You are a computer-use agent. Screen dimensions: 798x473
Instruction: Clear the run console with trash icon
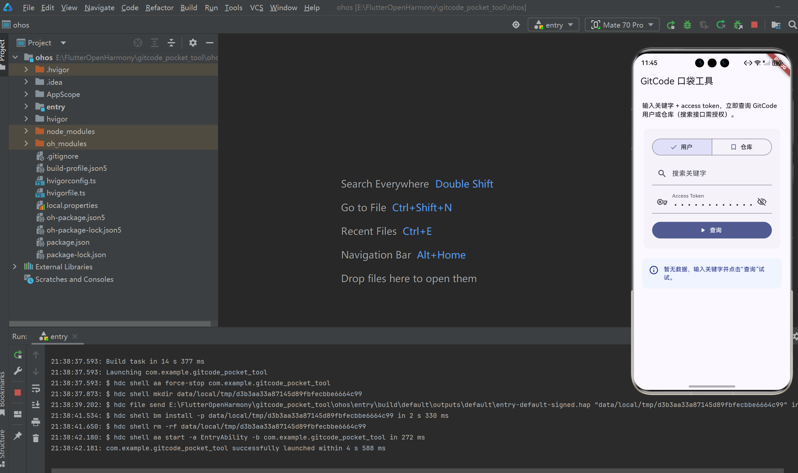36,438
